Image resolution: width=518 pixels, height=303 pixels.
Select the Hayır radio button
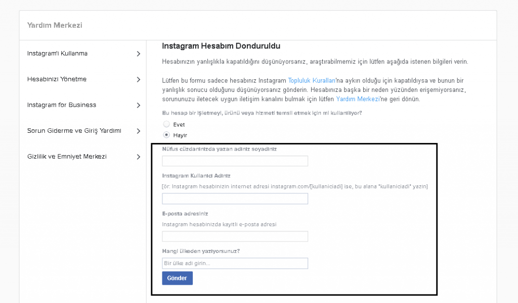[x=166, y=135]
